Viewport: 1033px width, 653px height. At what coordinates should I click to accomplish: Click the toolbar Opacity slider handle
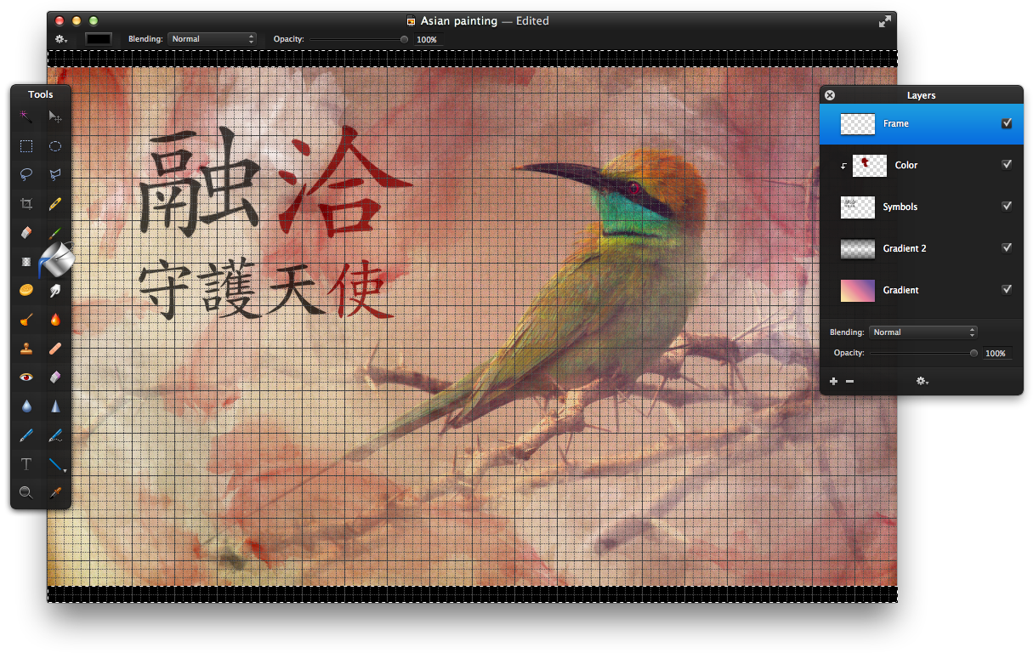click(404, 39)
